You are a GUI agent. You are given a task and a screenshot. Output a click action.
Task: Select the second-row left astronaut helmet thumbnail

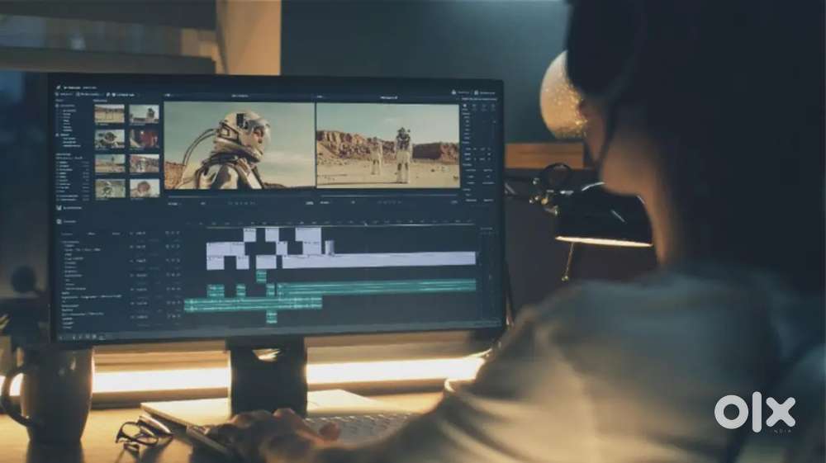tap(110, 139)
